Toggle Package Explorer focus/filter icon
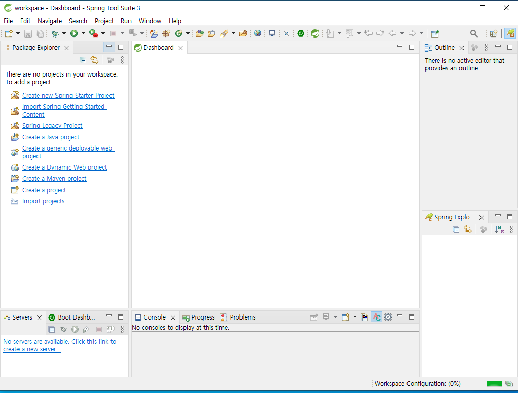 (110, 60)
